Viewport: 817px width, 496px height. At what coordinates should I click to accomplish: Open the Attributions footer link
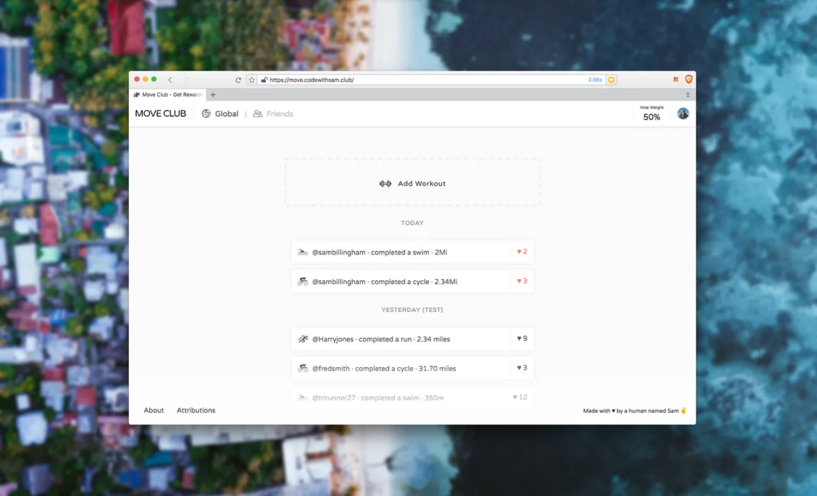click(x=196, y=410)
